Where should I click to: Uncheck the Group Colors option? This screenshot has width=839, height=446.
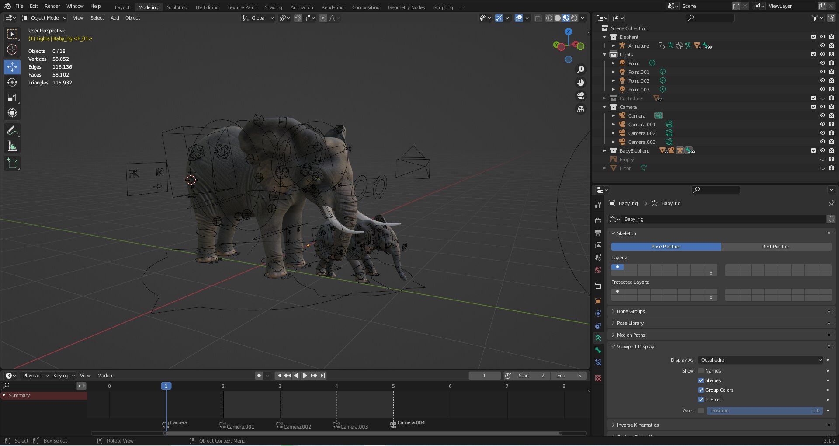coord(701,390)
